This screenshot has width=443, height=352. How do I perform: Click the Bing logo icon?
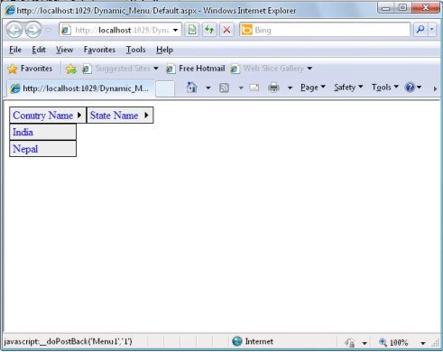tap(246, 30)
